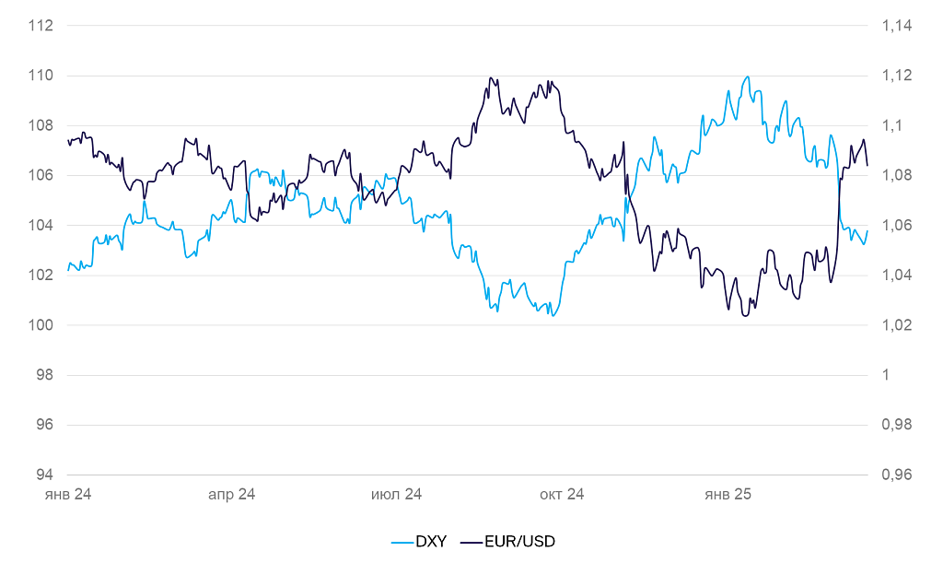Image resolution: width=943 pixels, height=563 pixels.
Task: Select the янв 24 x-axis label
Action: (x=68, y=495)
